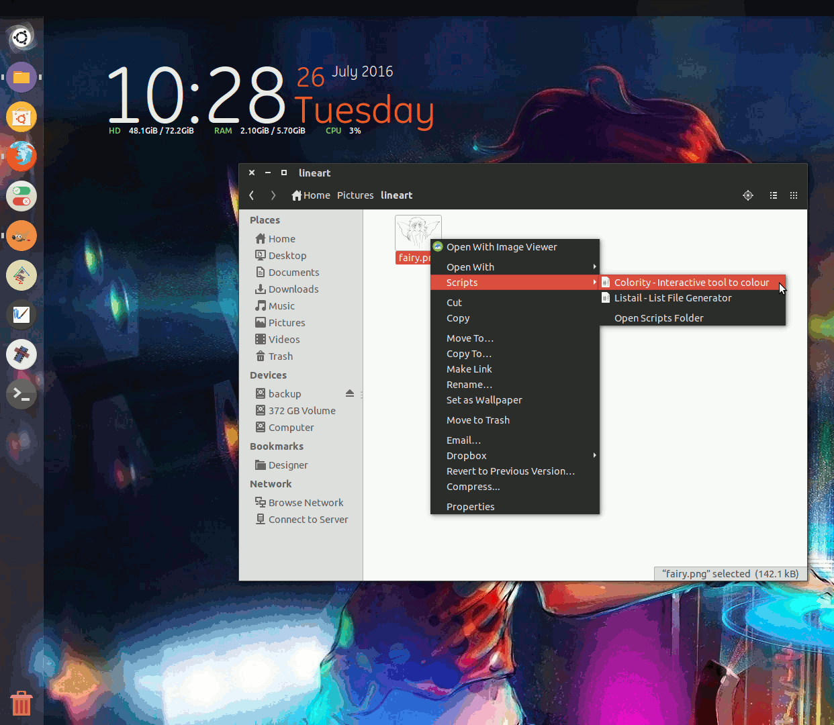
Task: Launch Firefox from dock
Action: pos(21,156)
